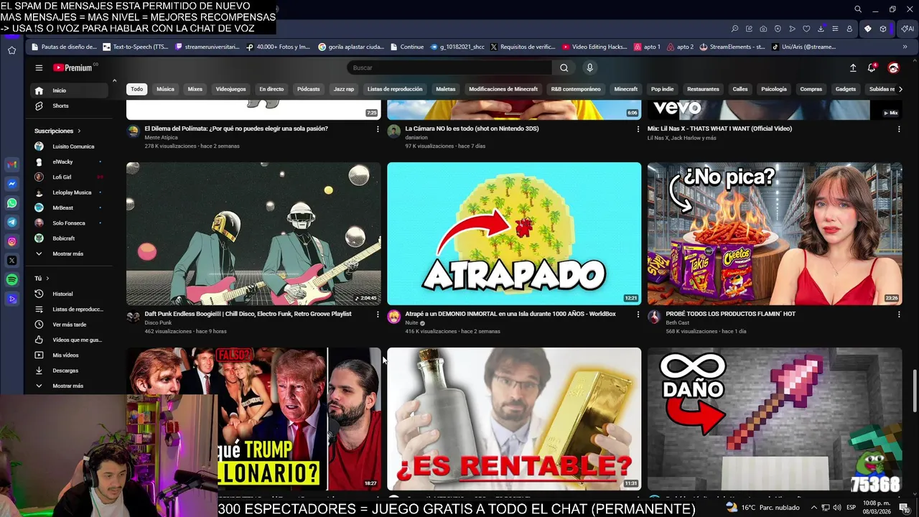Open the account avatar menu

[x=893, y=67]
